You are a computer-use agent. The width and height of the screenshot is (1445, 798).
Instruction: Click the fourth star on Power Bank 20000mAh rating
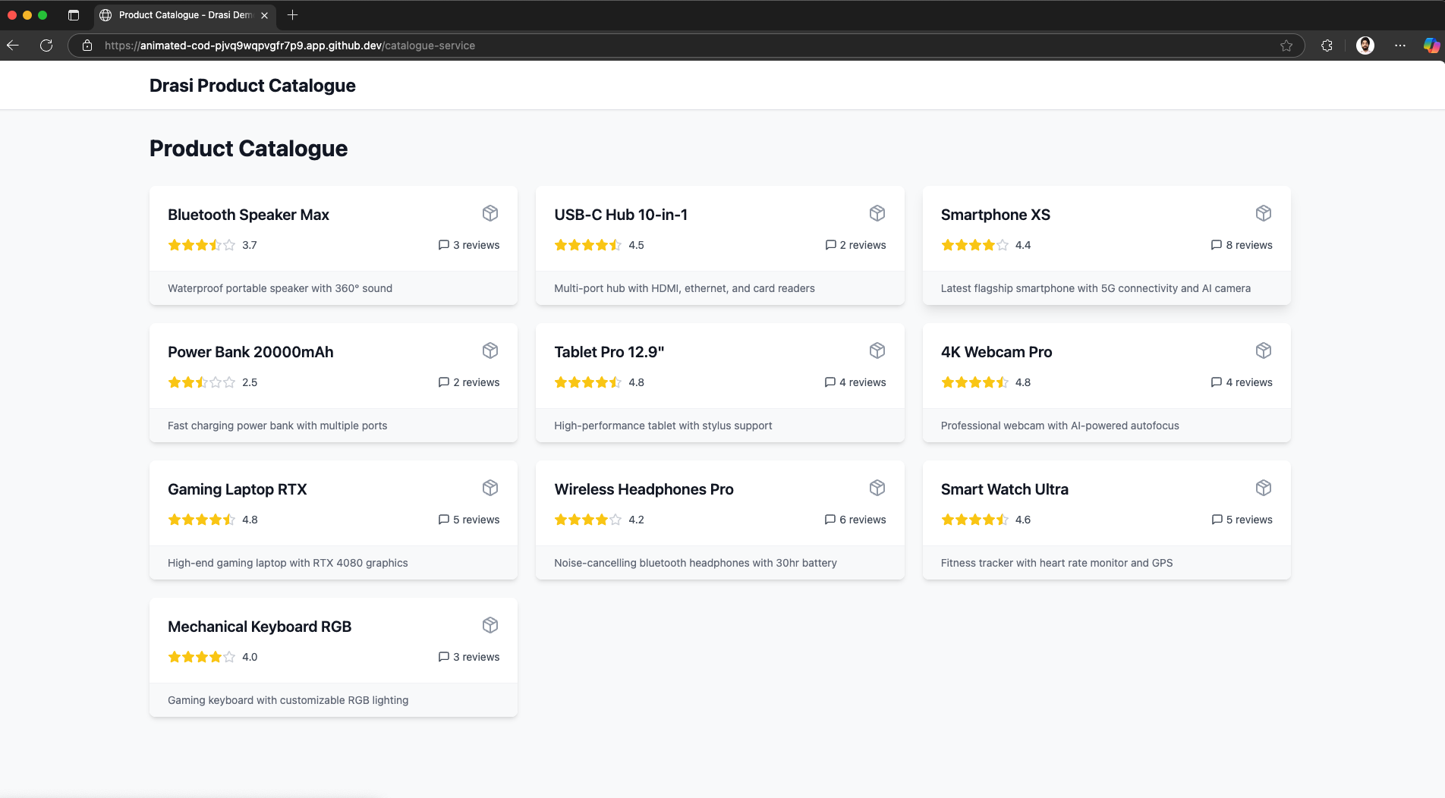tap(216, 382)
